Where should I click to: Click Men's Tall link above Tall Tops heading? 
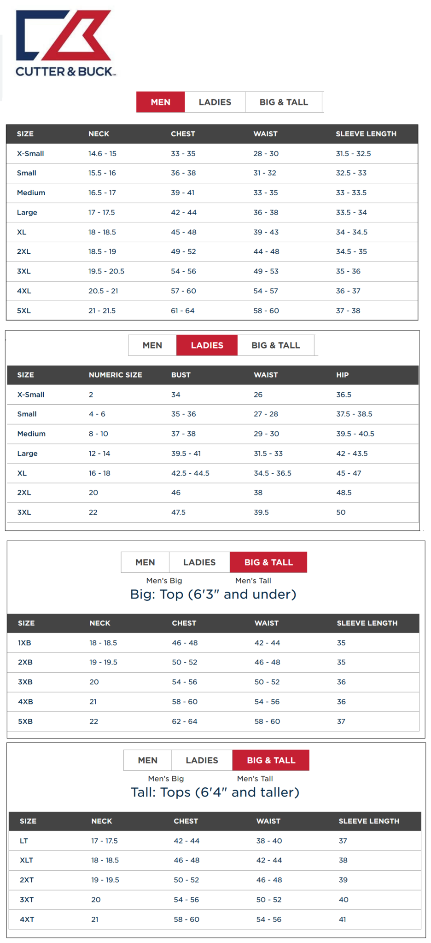(255, 779)
